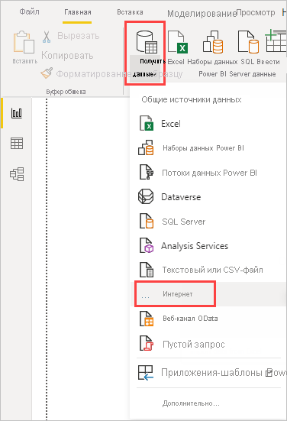Choose SQL Server in dropdown list
Image resolution: width=287 pixels, height=421 pixels.
click(208, 222)
